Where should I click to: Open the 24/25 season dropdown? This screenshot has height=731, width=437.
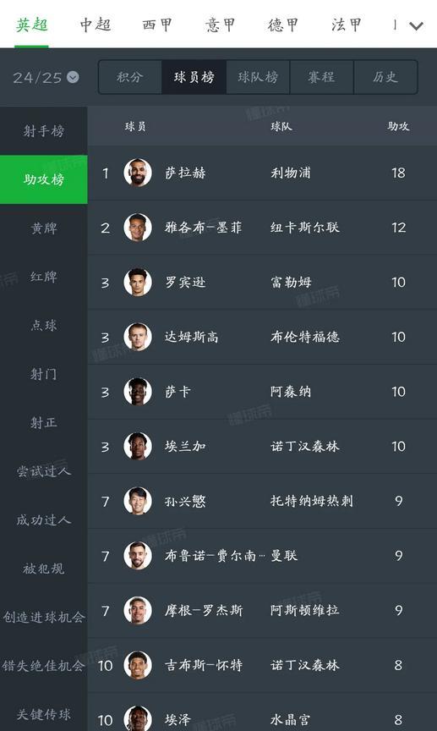(46, 77)
